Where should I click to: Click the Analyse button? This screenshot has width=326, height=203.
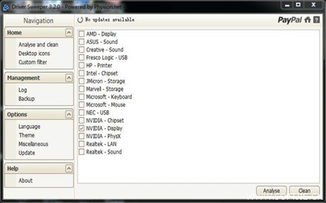(x=272, y=191)
